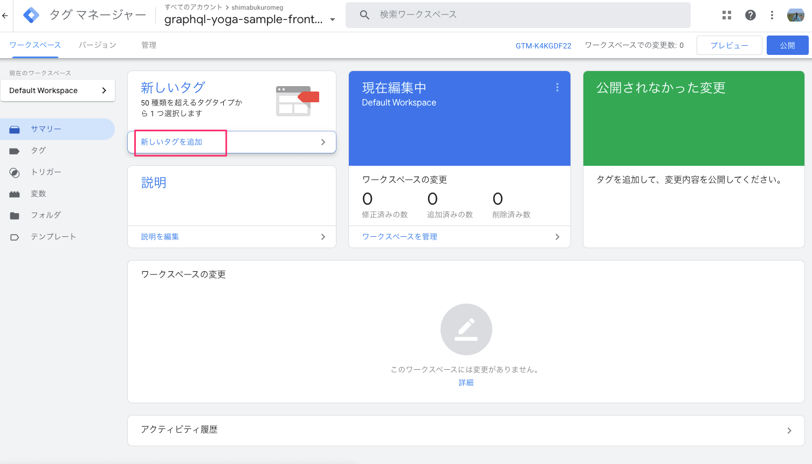Open the 管理 tab
The width and height of the screenshot is (812, 464).
coord(149,45)
